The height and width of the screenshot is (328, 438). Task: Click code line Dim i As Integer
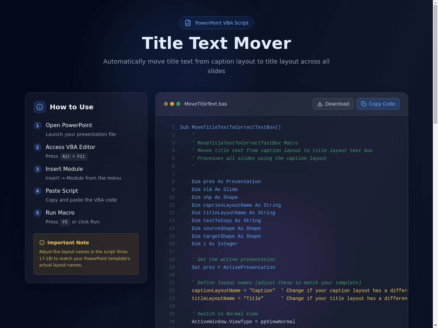tap(215, 244)
